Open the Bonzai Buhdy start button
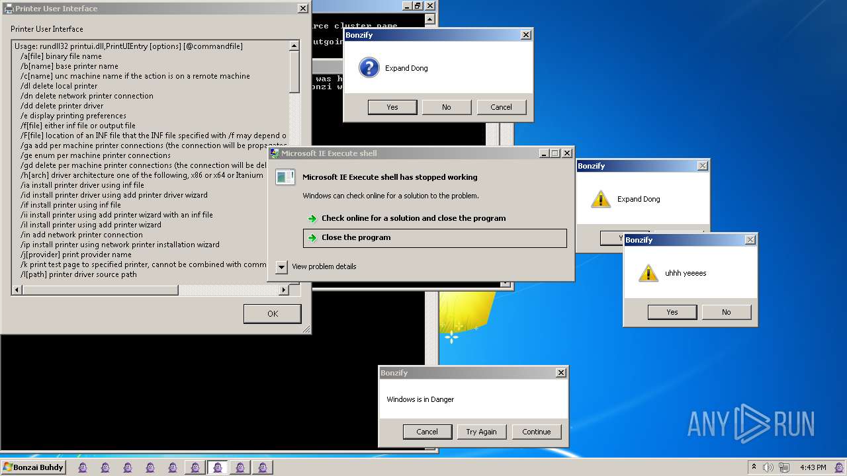This screenshot has height=476, width=847. [33, 467]
